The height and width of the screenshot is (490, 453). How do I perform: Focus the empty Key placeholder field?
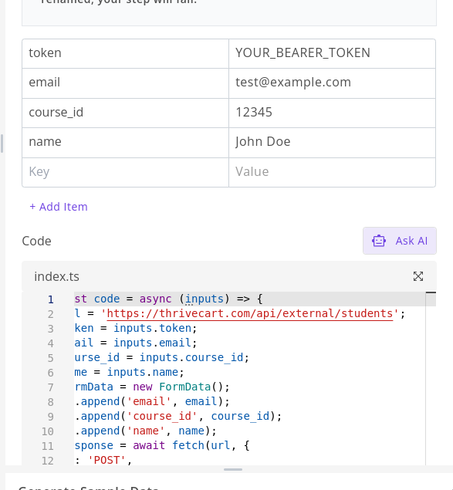click(x=125, y=172)
